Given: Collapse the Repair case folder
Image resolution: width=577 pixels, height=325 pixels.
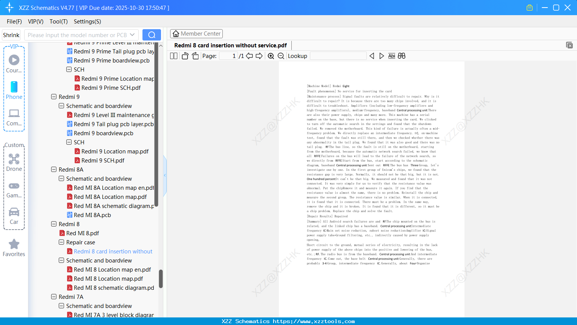Looking at the screenshot, I should pos(61,242).
